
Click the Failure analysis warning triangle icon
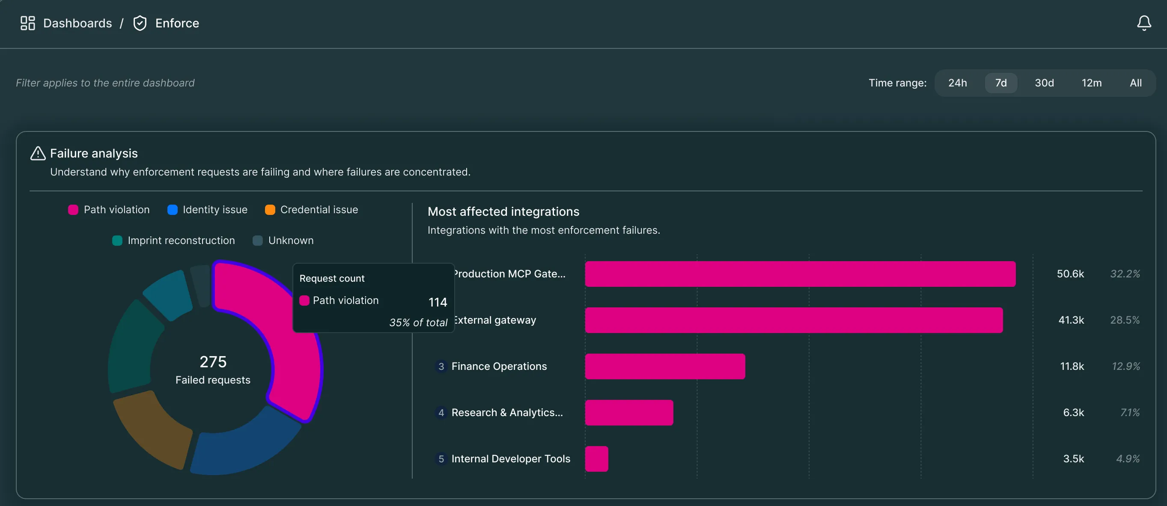pos(38,153)
